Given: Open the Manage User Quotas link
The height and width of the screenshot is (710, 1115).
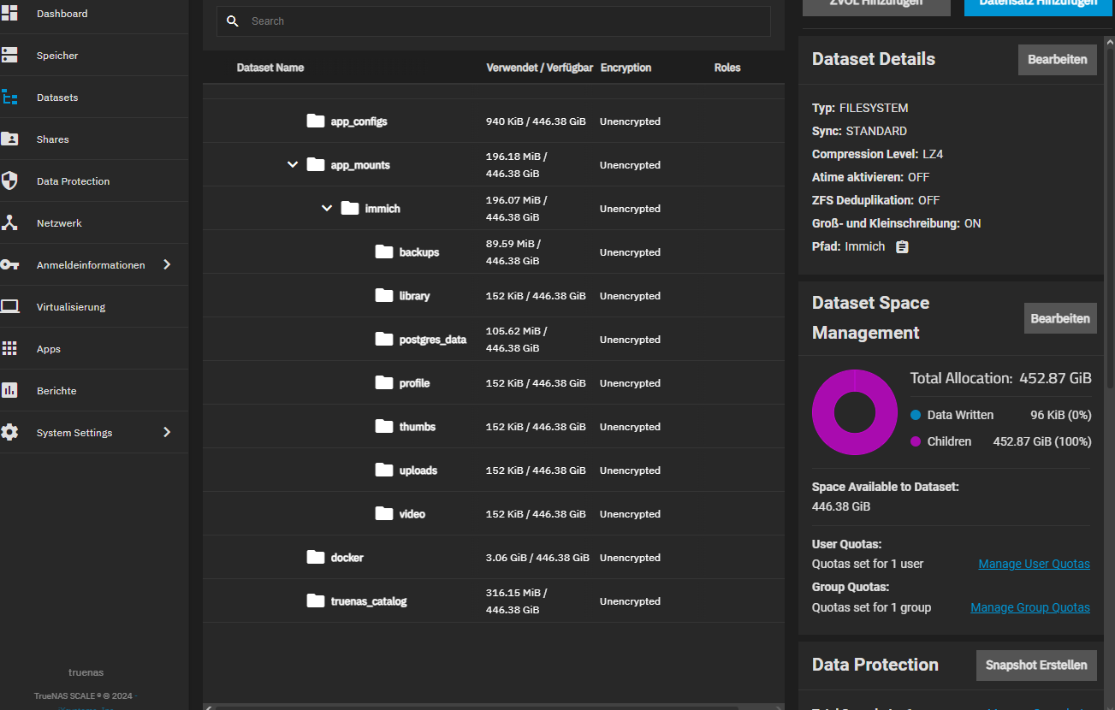Looking at the screenshot, I should [1034, 565].
